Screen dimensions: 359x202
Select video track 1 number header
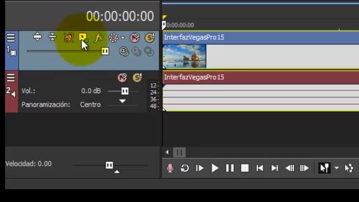point(11,51)
